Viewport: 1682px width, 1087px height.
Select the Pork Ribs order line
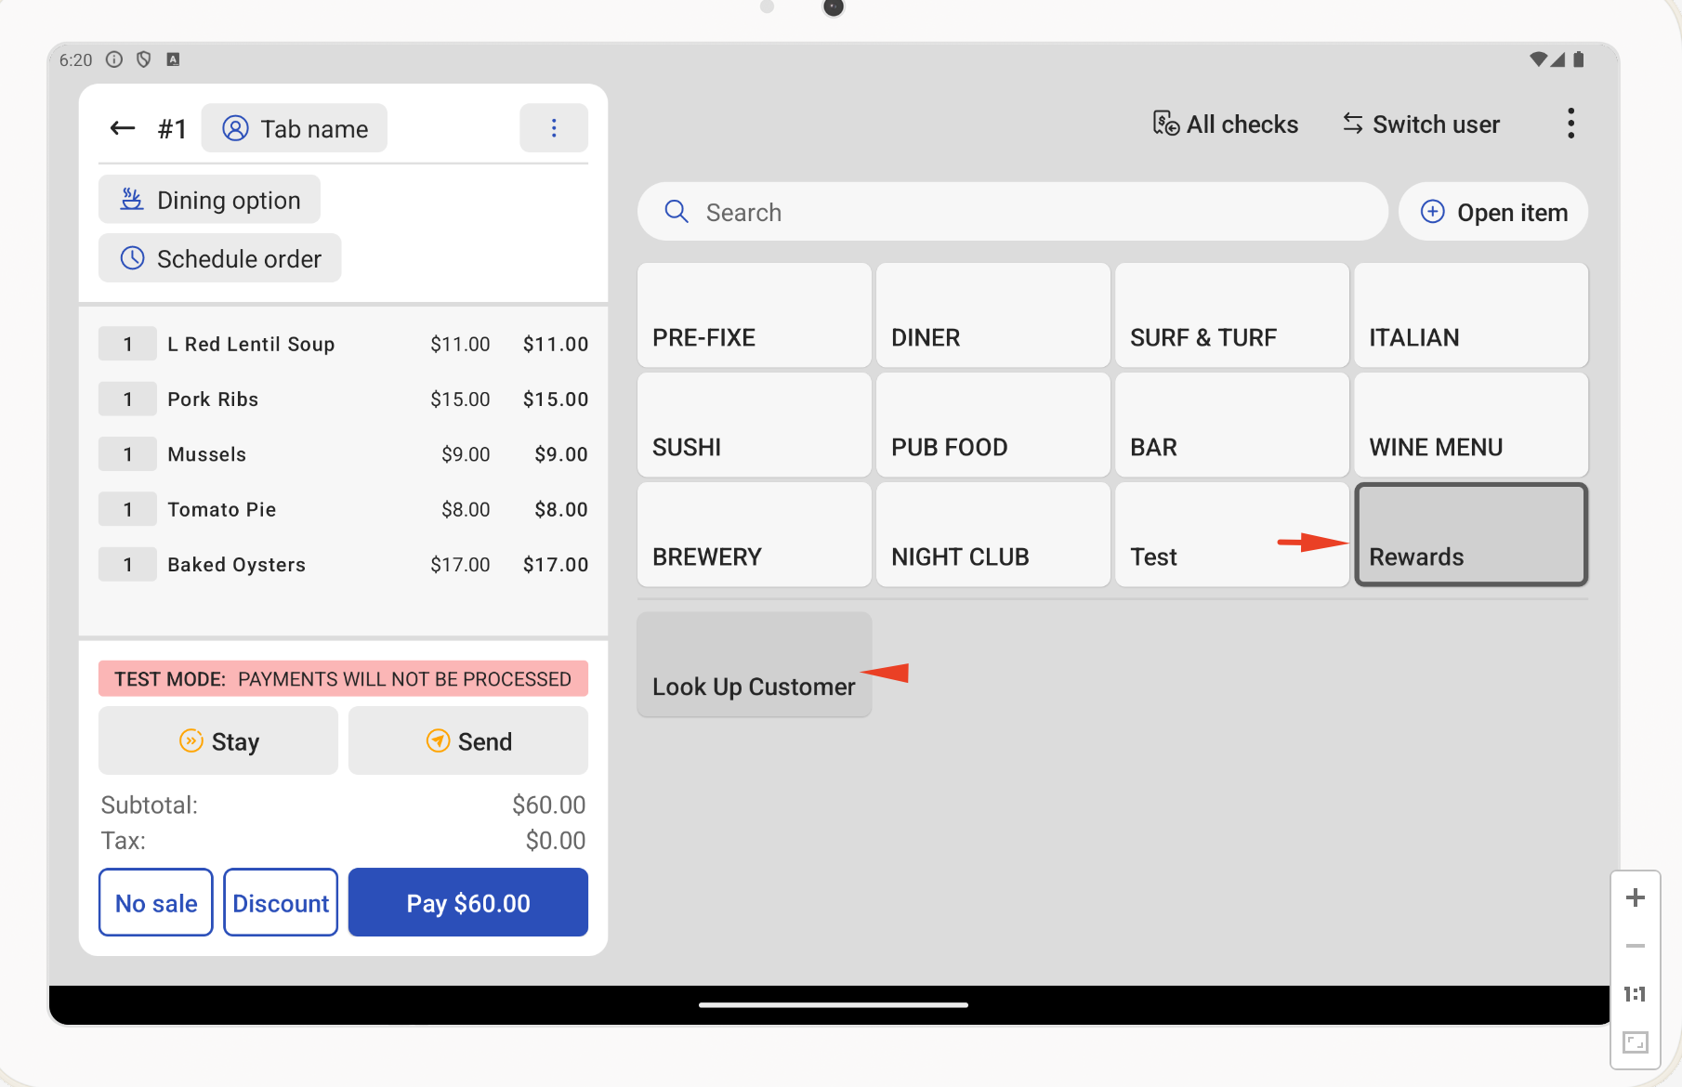(343, 399)
